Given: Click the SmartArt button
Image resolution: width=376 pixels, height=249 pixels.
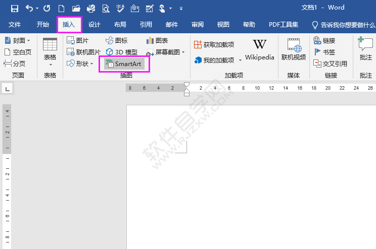Looking at the screenshot, I should (124, 64).
